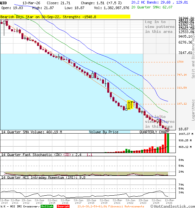Click the 107.12 Fibonacci level label

point(182,104)
